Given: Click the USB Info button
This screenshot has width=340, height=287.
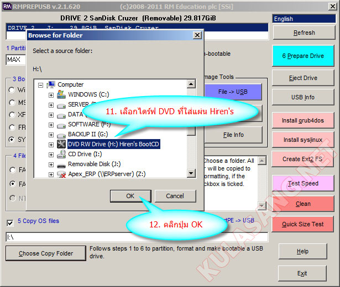Looking at the screenshot, I should coord(303,97).
